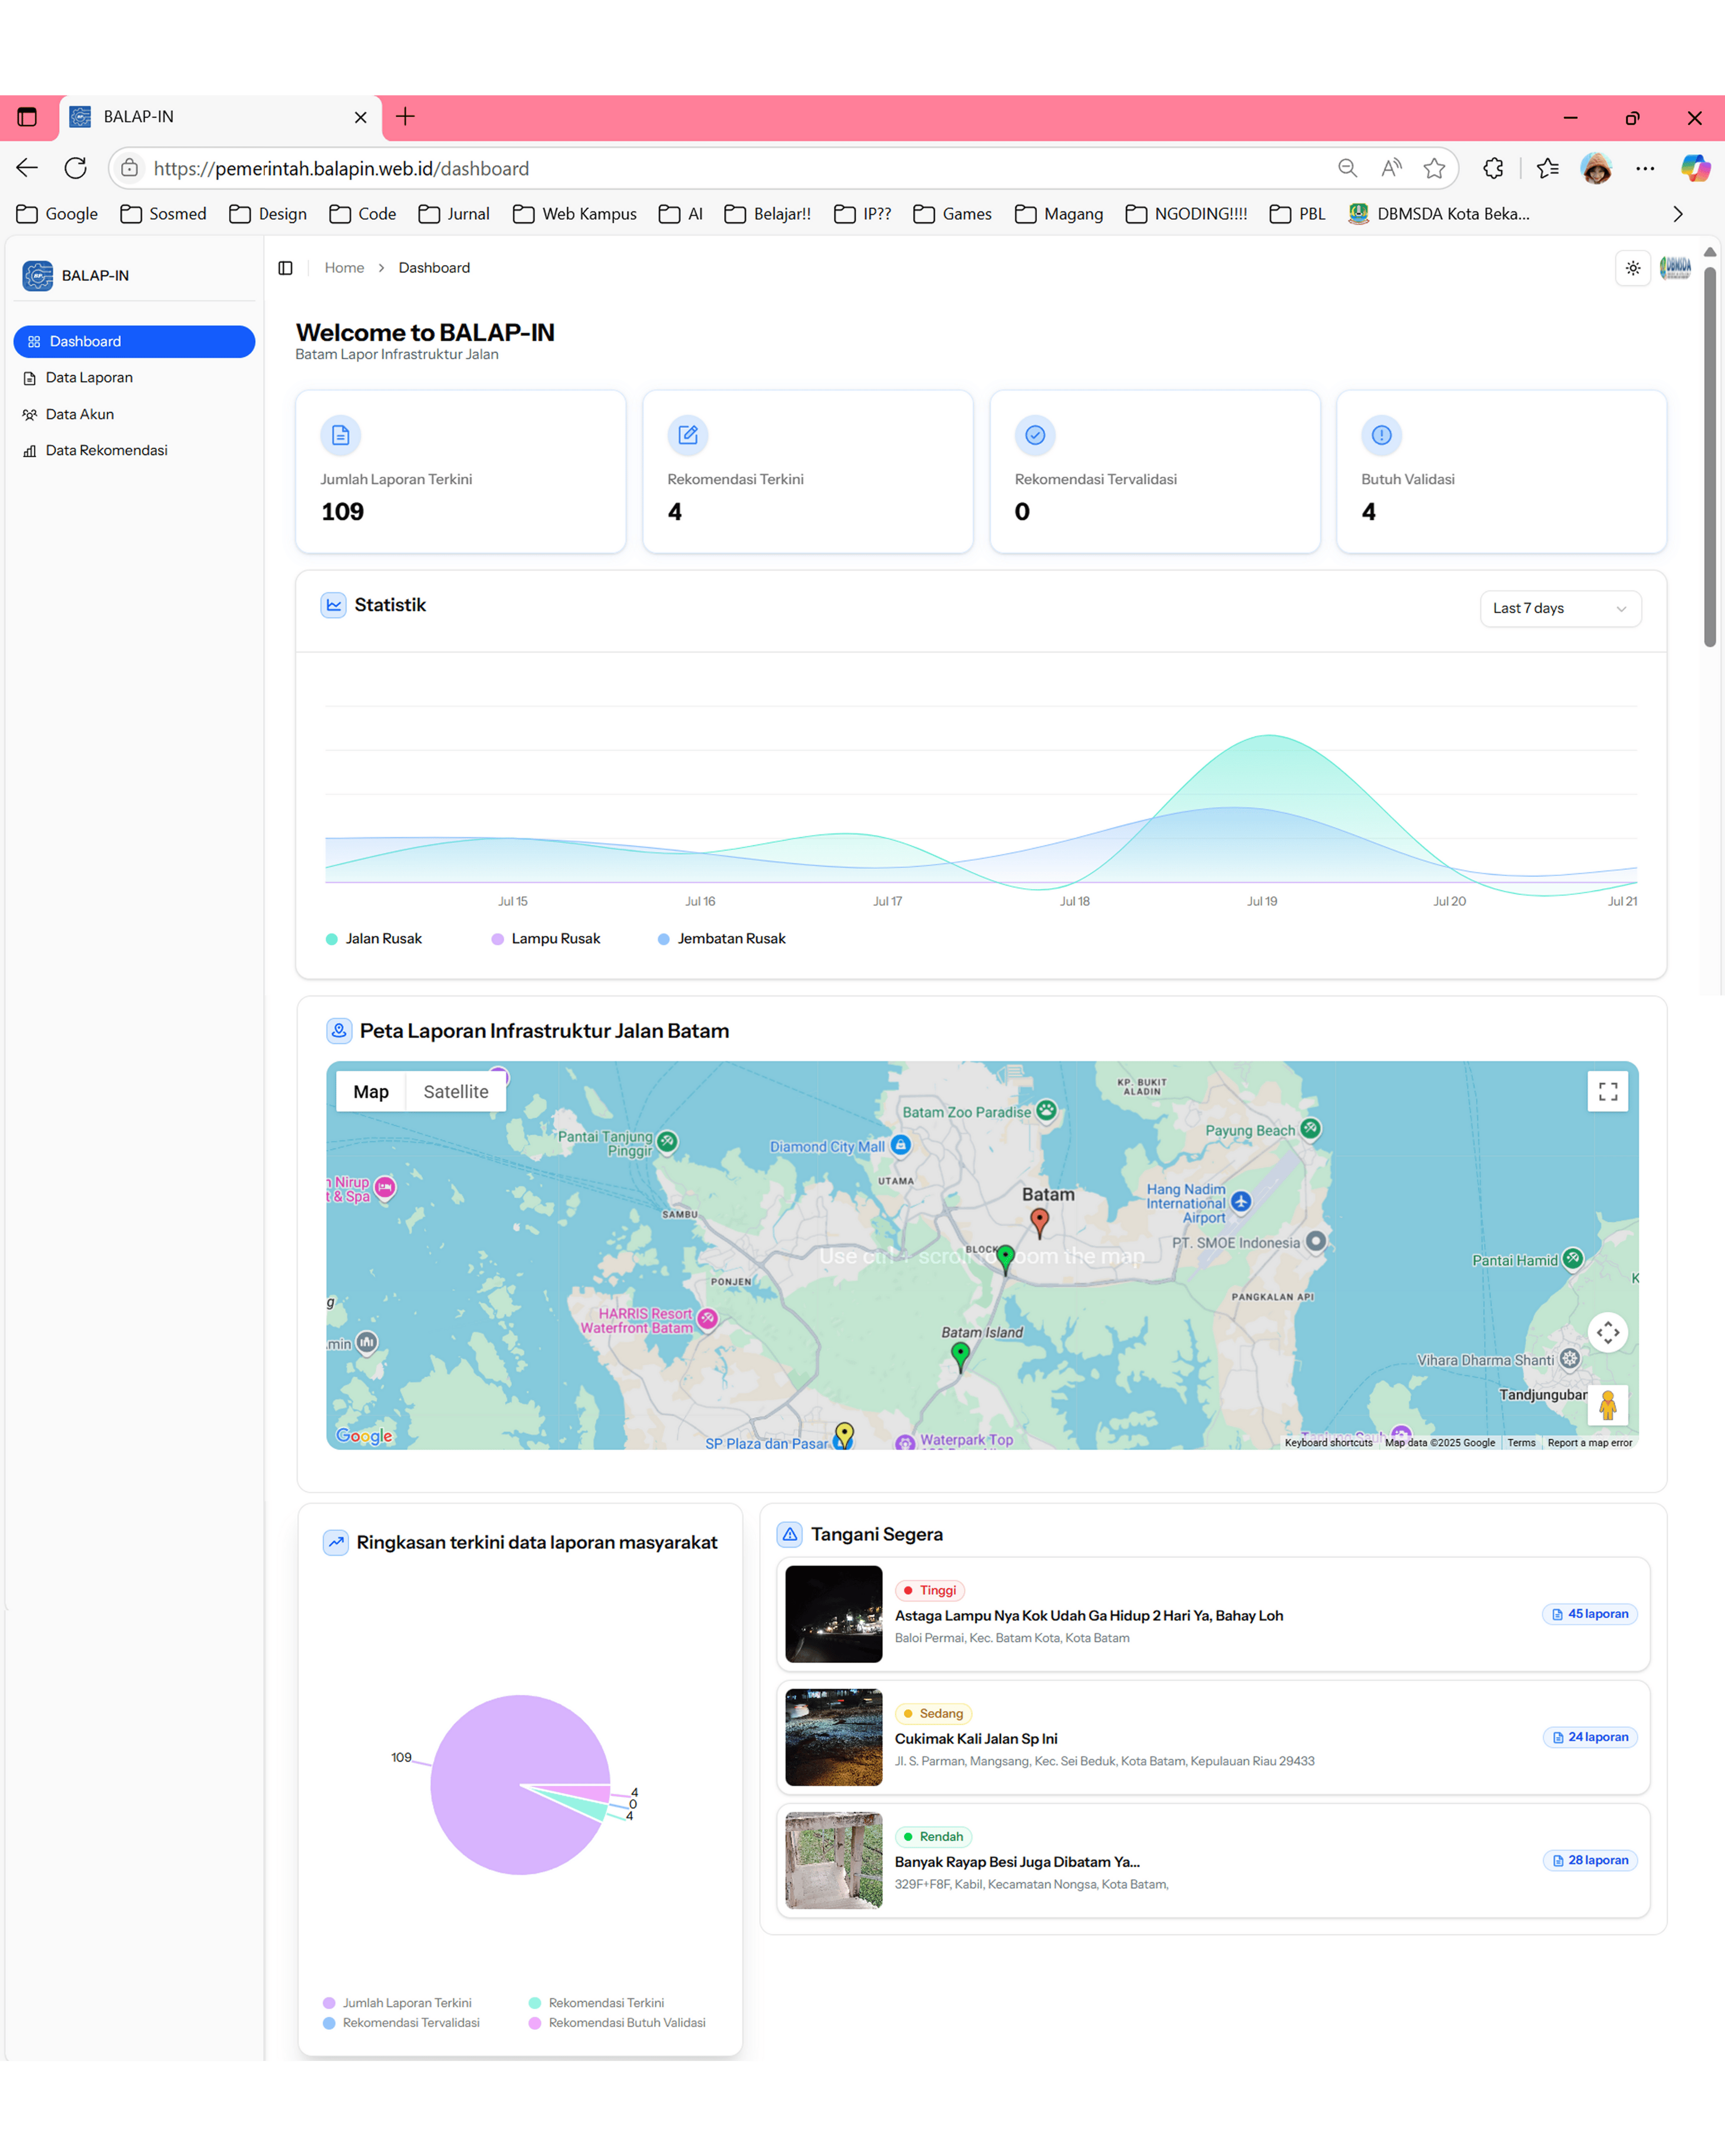Toggle fullscreen map view
This screenshot has height=2156, width=1725.
(x=1607, y=1091)
